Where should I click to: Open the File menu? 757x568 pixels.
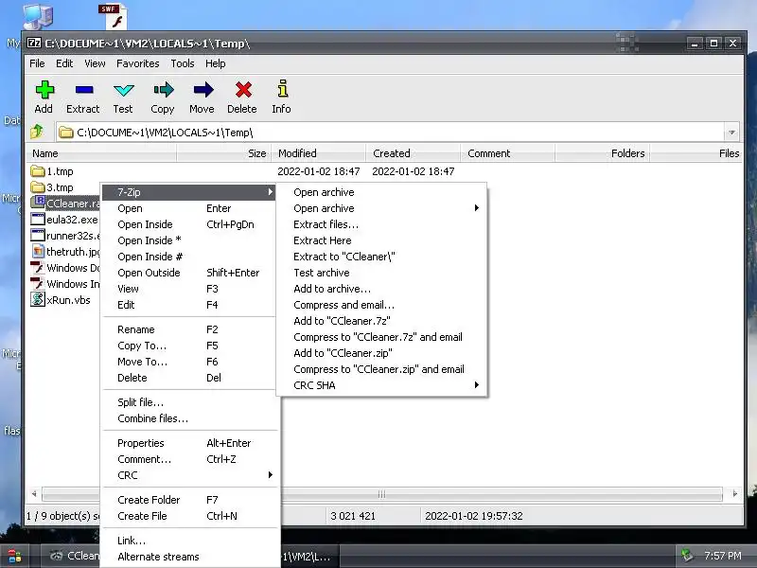tap(37, 63)
